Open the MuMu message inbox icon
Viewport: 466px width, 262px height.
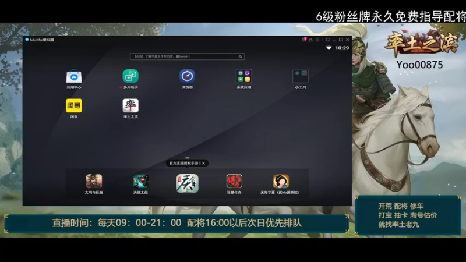[303, 40]
